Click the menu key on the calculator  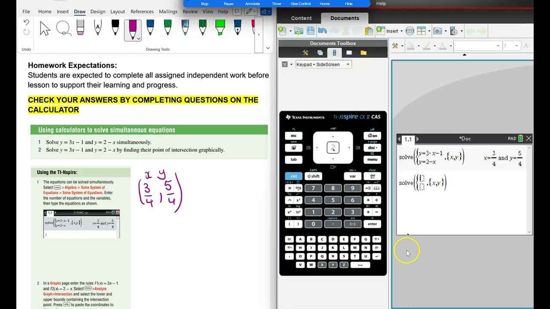pyautogui.click(x=372, y=160)
